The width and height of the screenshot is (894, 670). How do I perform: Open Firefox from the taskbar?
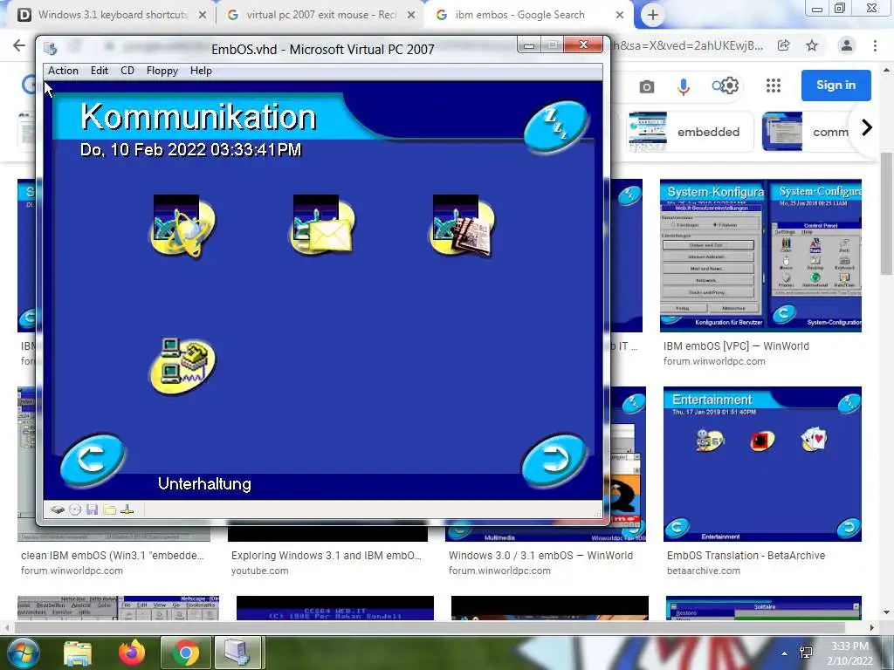point(132,653)
